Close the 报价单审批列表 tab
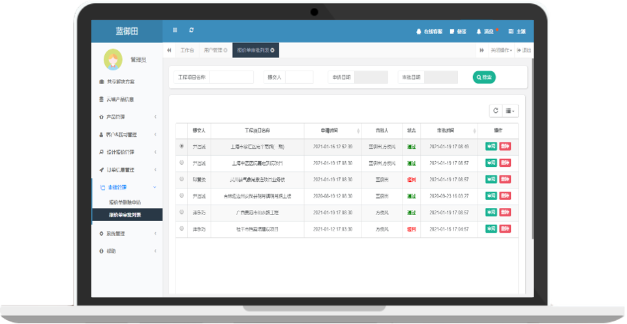The width and height of the screenshot is (627, 324). [x=272, y=50]
